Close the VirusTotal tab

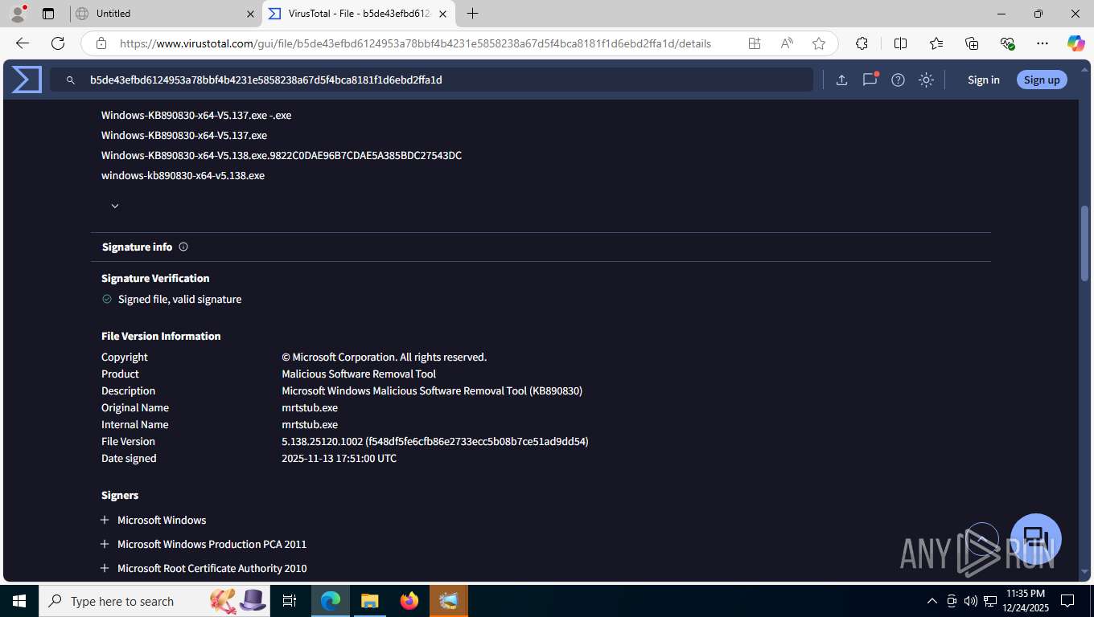[442, 14]
